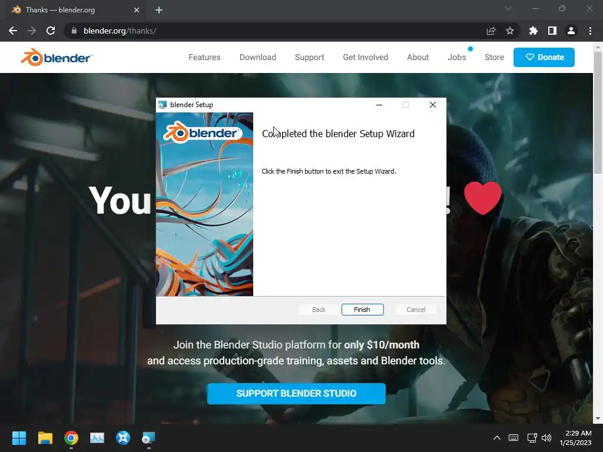Click the Finish button in Setup Wizard
Image resolution: width=603 pixels, height=452 pixels.
point(362,310)
